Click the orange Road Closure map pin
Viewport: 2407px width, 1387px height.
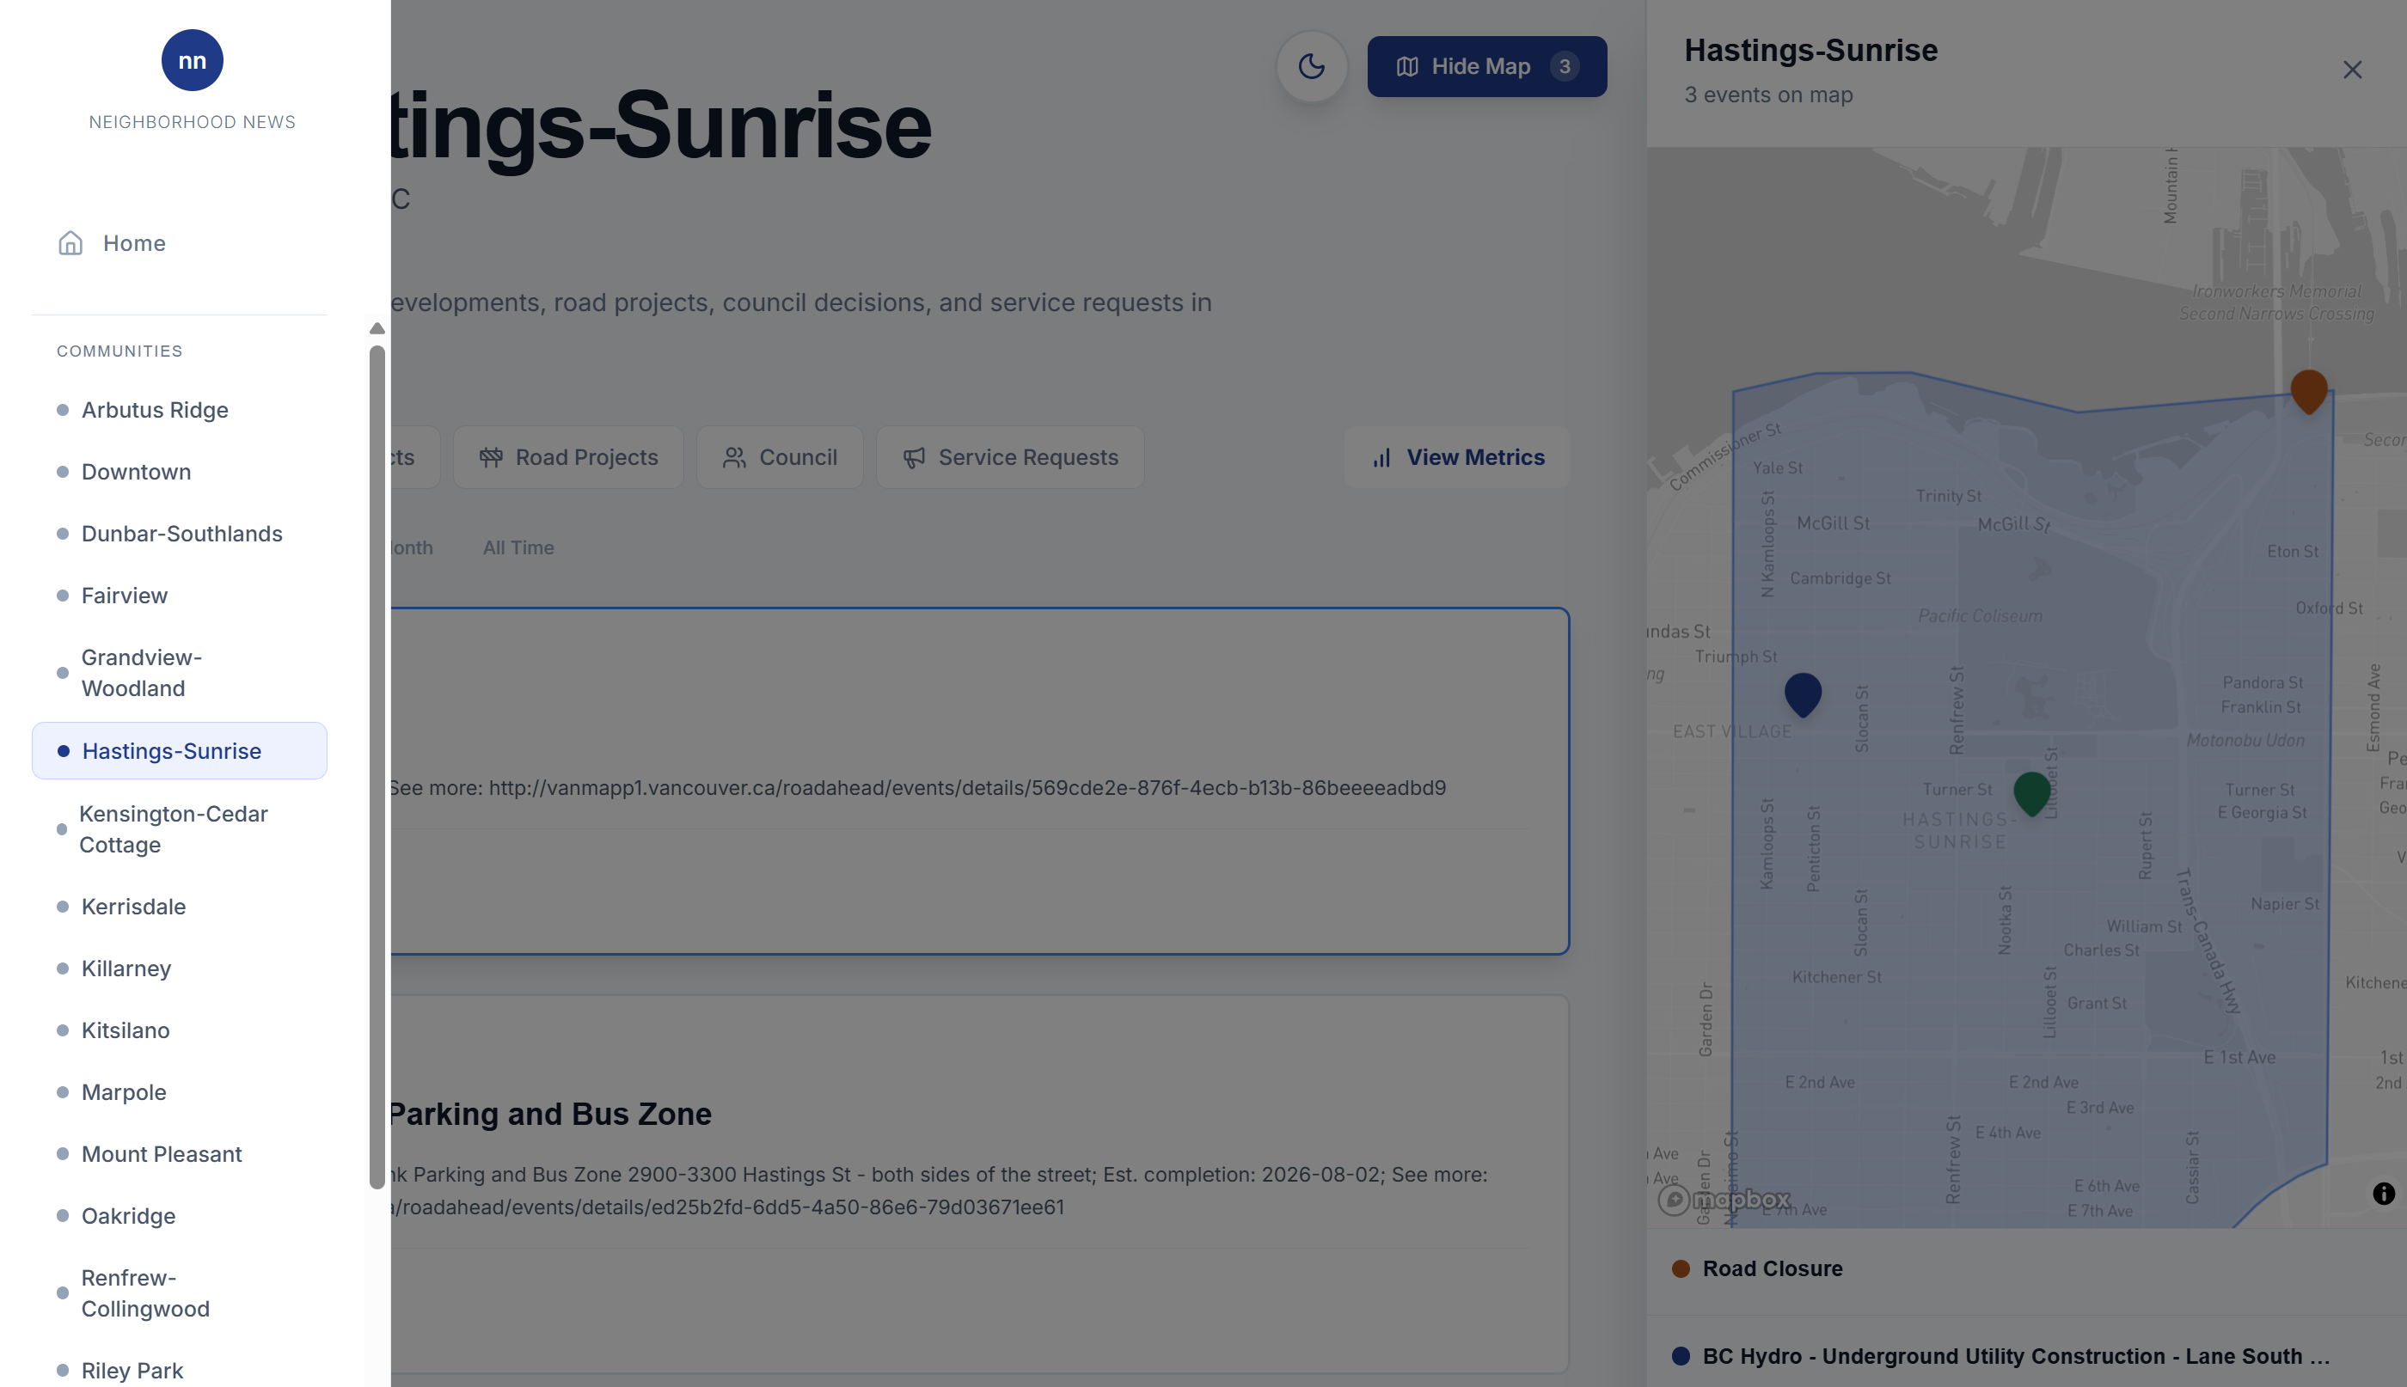tap(2308, 388)
